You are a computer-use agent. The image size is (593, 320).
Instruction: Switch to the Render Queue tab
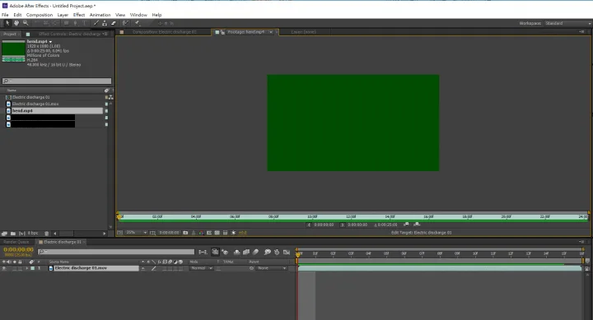(x=16, y=242)
